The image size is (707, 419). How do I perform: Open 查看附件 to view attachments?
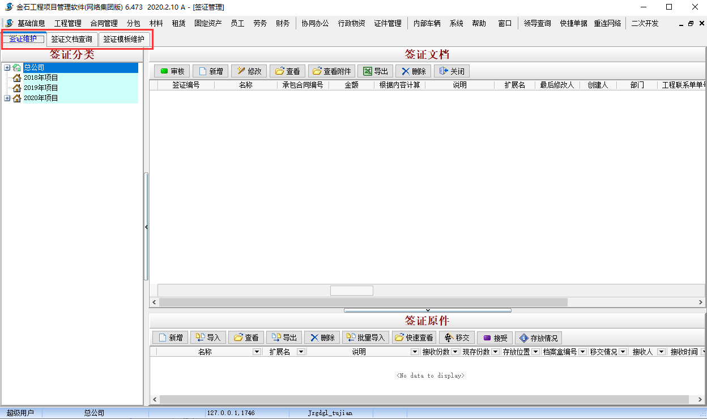[331, 71]
